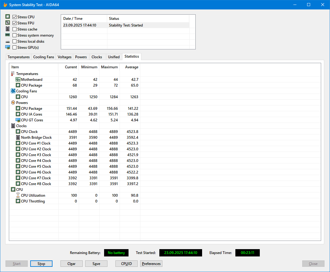Click the Powers lightning bolt icon

coord(13,103)
